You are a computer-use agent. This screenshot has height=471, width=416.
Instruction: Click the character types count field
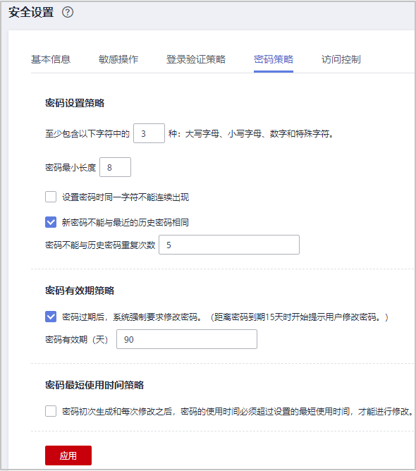click(149, 133)
